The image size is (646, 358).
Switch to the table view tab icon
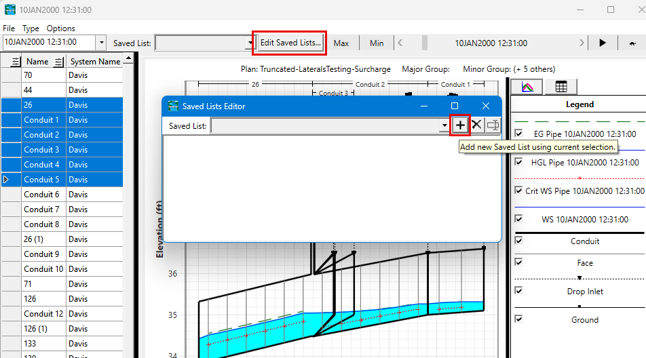point(561,87)
